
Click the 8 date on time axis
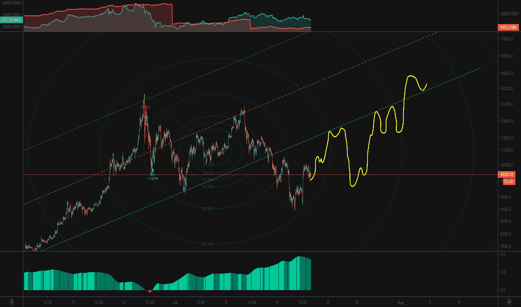point(226,303)
